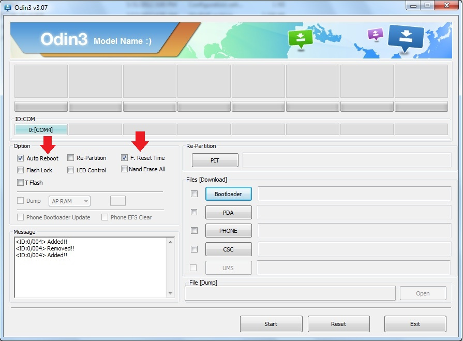Disable the F. Reset Time checkbox

125,158
